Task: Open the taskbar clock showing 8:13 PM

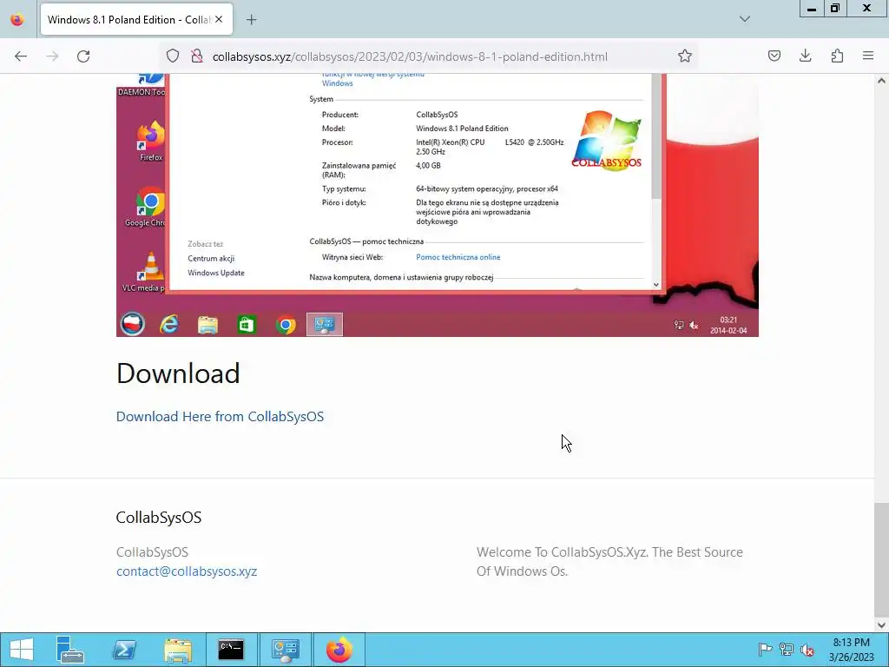Action: pos(851,650)
